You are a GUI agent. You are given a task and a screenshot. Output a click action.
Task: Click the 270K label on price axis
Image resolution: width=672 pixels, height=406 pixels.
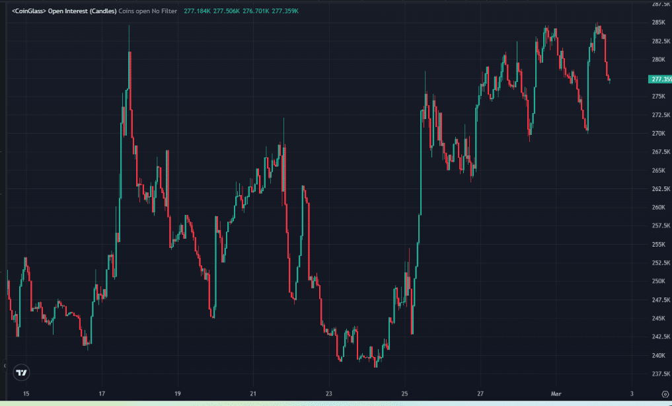coord(658,134)
